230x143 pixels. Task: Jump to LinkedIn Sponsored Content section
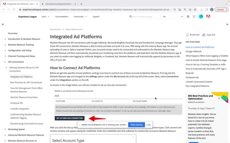tap(199, 82)
